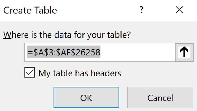Get help on the Create Table dialog
Image resolution: width=197 pixels, height=111 pixels.
(141, 10)
